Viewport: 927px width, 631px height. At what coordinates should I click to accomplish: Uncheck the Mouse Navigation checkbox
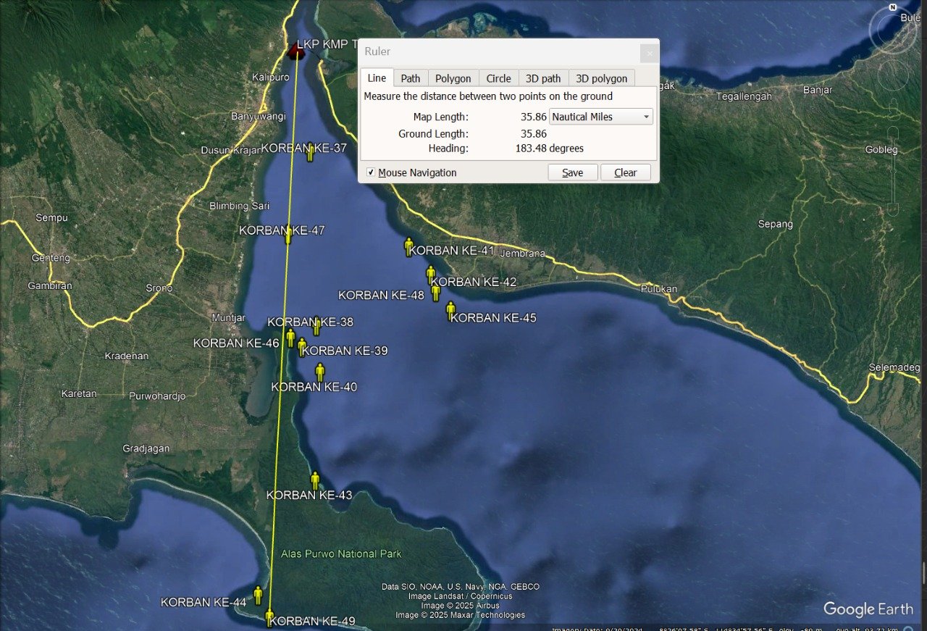pos(371,172)
